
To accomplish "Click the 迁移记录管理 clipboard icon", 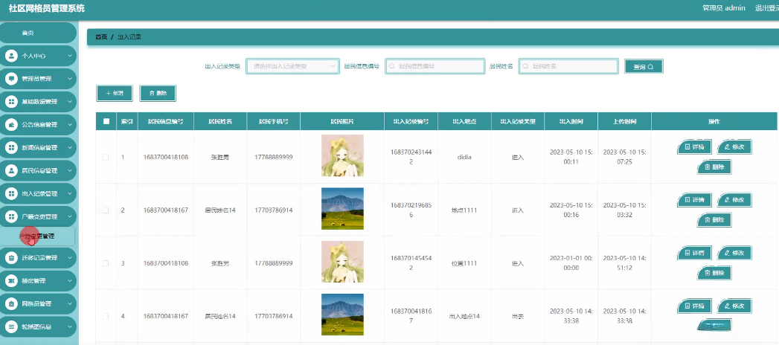I will [x=11, y=257].
